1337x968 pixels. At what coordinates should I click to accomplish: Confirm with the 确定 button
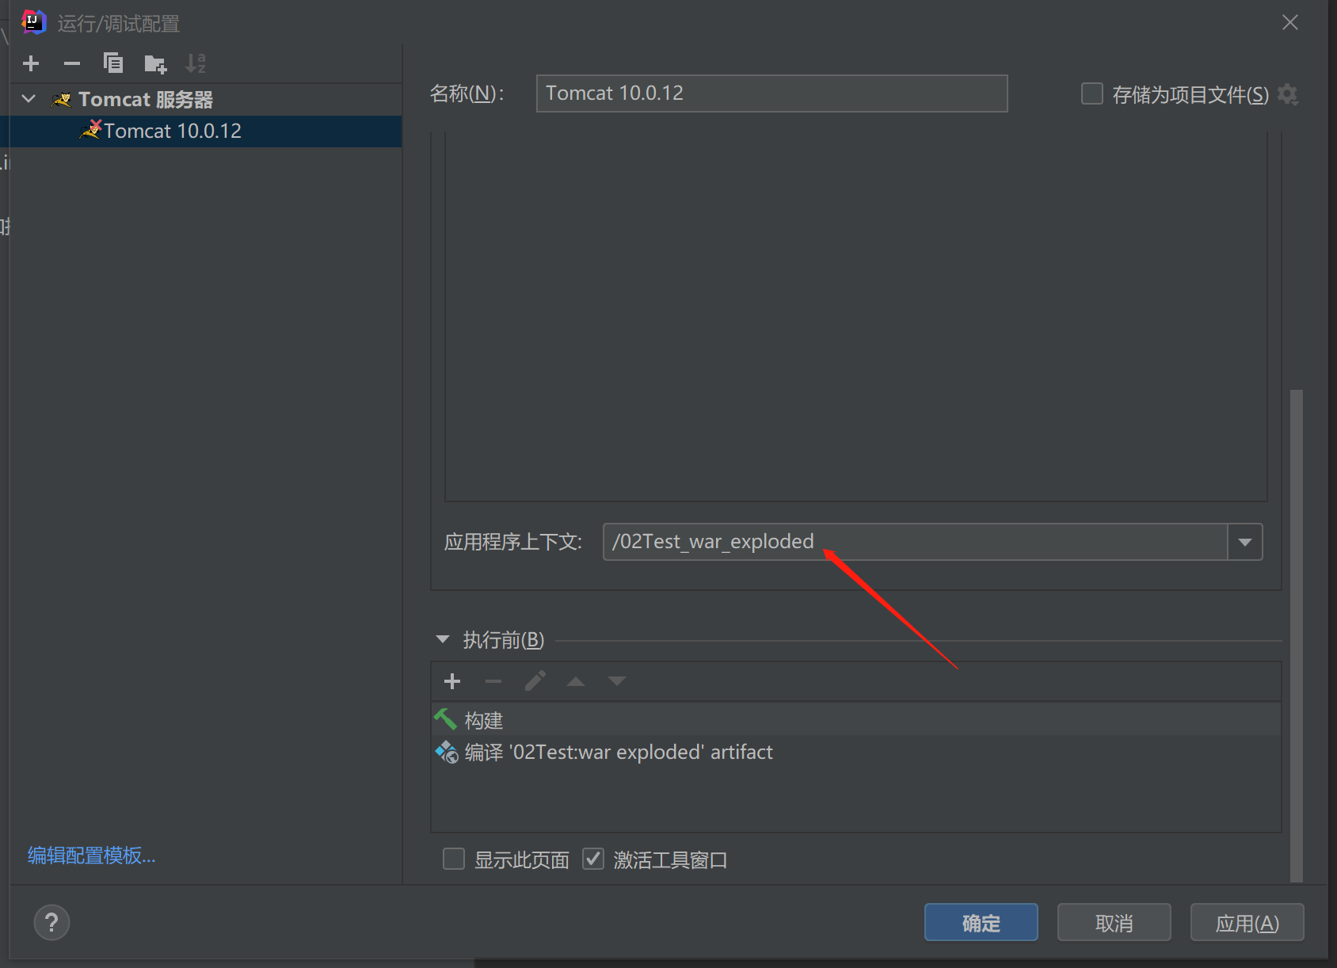click(x=981, y=923)
